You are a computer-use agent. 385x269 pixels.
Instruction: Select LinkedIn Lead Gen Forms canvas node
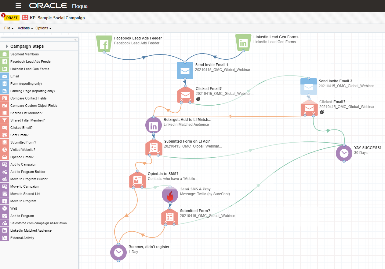(243, 43)
